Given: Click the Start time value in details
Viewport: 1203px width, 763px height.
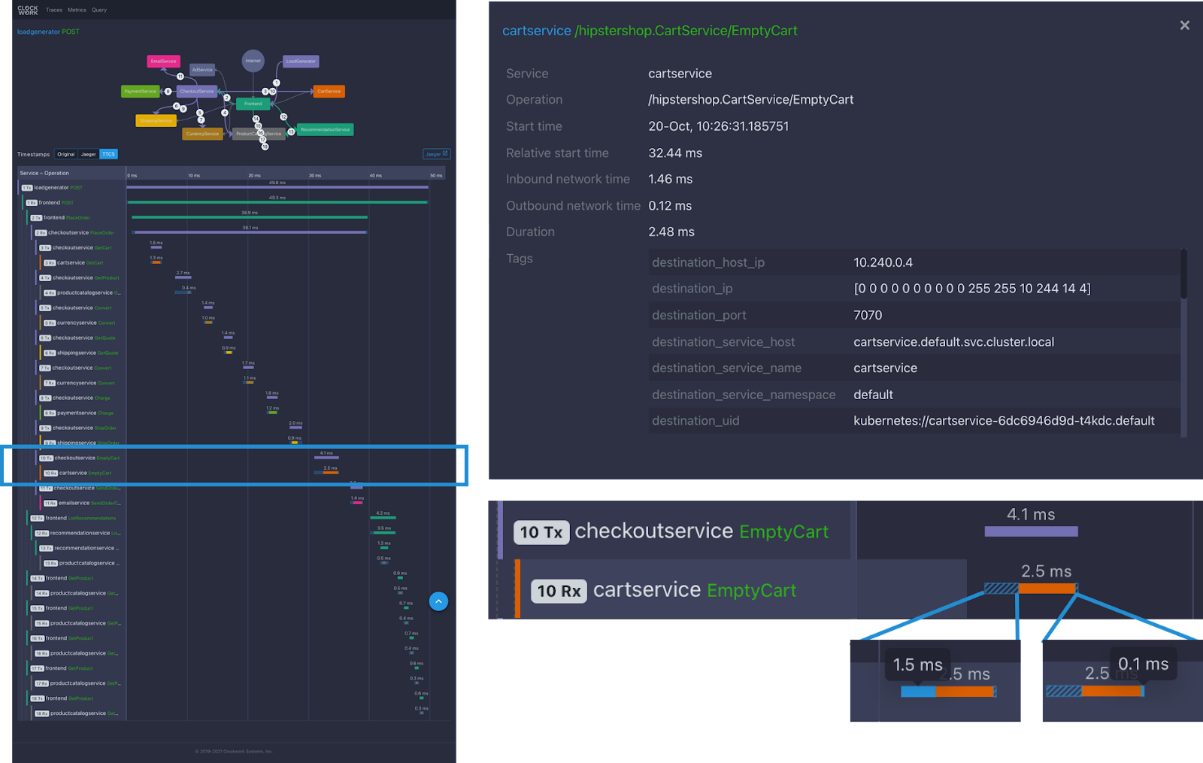Looking at the screenshot, I should [719, 126].
